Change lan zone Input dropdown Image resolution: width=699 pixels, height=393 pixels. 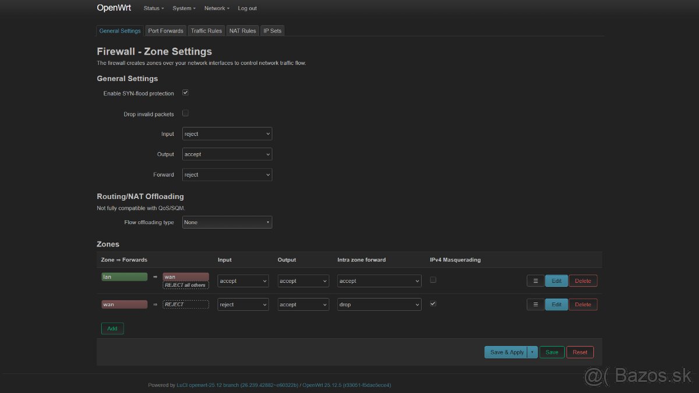click(x=243, y=281)
